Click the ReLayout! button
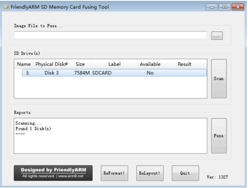This screenshot has height=188, width=248. click(150, 173)
